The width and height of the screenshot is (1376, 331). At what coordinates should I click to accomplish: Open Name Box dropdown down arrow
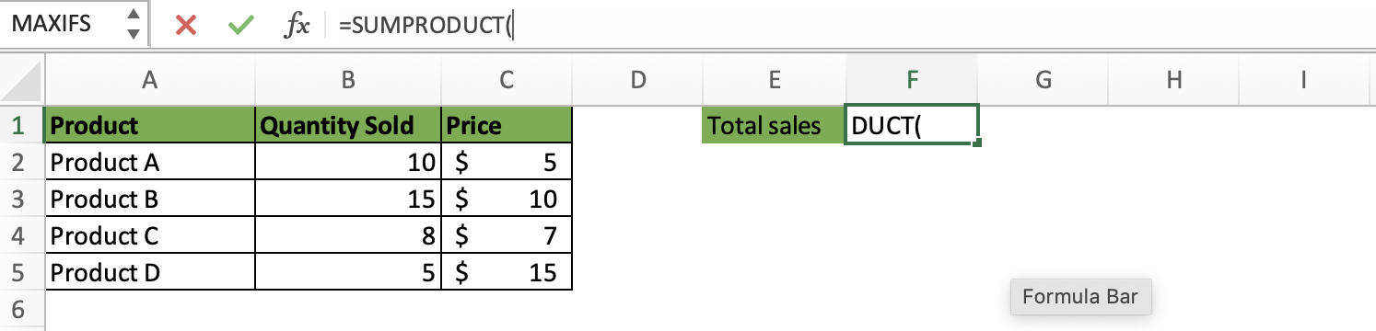click(x=134, y=34)
